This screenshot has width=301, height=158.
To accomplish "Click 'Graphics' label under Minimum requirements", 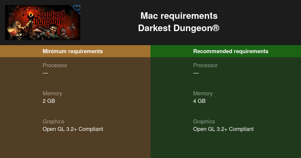I will click(x=53, y=121).
